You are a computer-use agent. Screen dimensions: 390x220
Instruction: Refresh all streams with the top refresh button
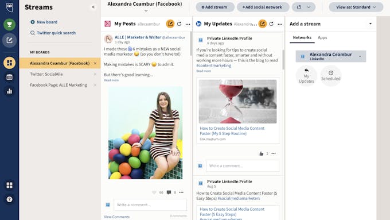pyautogui.click(x=299, y=7)
